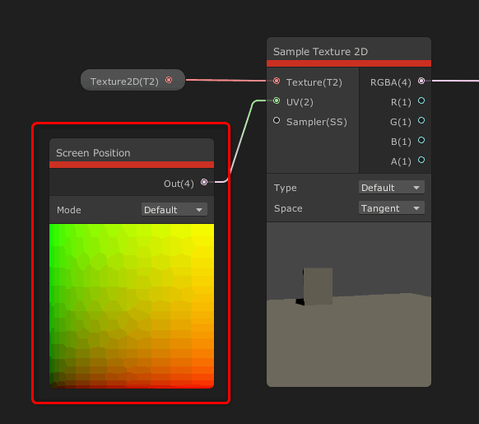Viewport: 479px width, 424px height.
Task: Select the Screen Position node title
Action: tap(93, 153)
